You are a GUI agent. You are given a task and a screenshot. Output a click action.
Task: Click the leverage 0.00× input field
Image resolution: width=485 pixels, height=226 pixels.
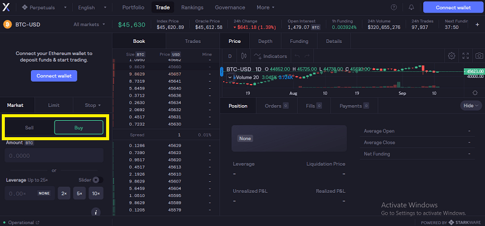coord(30,193)
